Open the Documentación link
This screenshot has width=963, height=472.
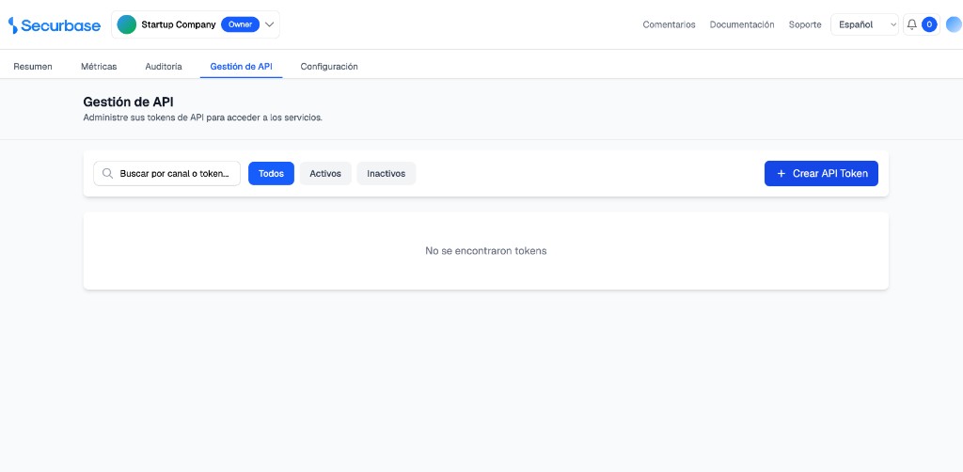coord(742,24)
